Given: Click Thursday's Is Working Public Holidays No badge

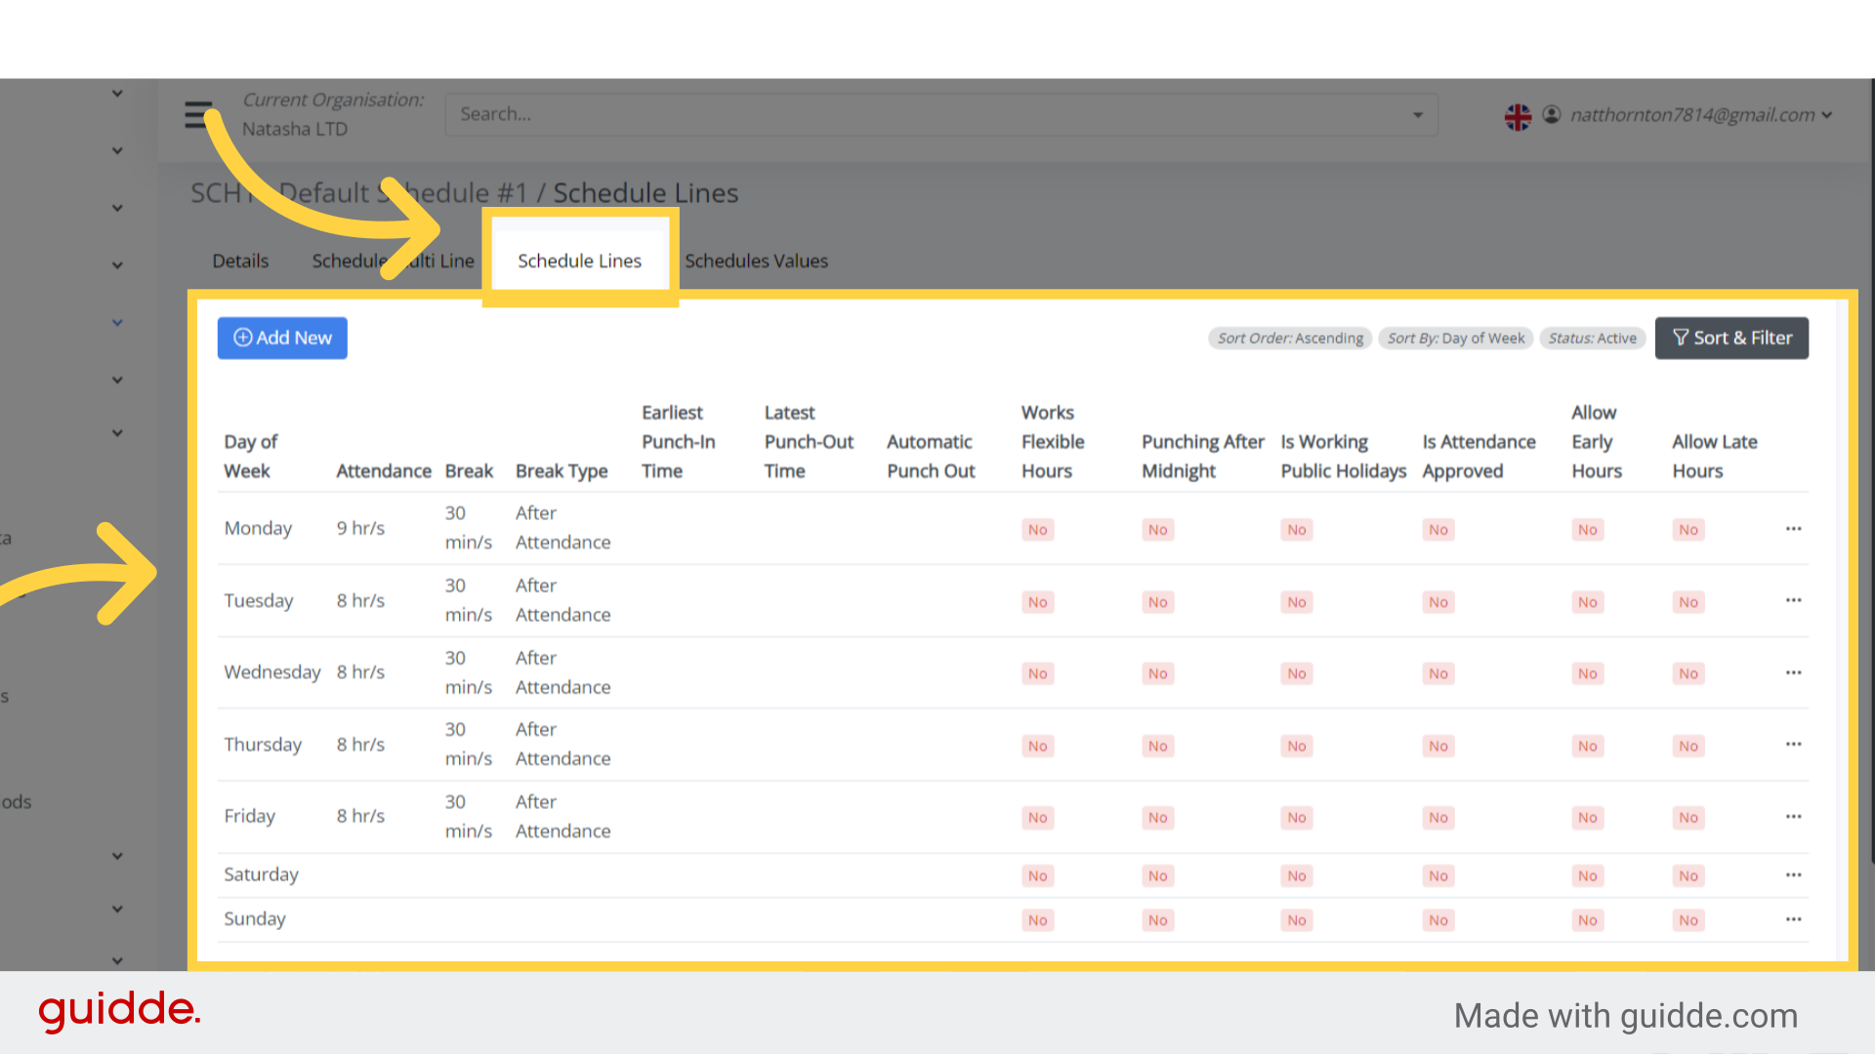Looking at the screenshot, I should (1297, 747).
